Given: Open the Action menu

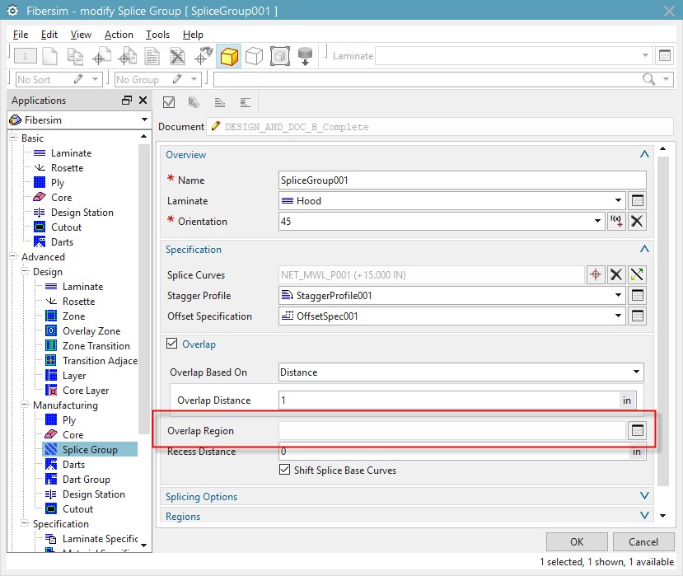Looking at the screenshot, I should pos(119,35).
